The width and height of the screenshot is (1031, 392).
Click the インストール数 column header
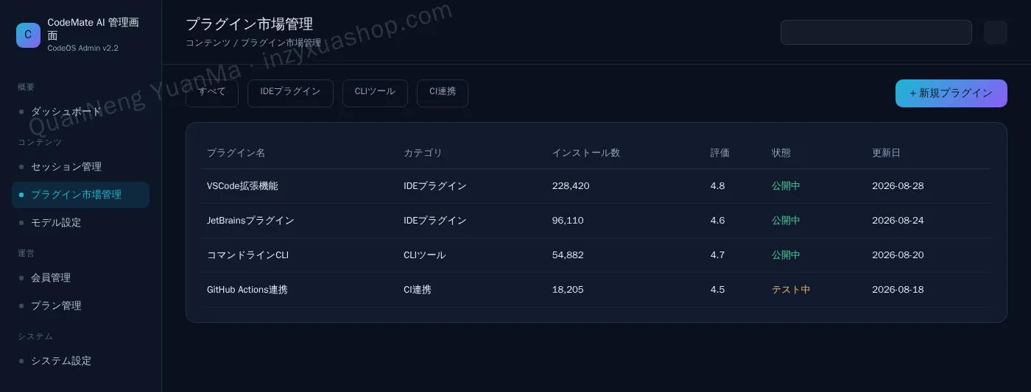(586, 153)
